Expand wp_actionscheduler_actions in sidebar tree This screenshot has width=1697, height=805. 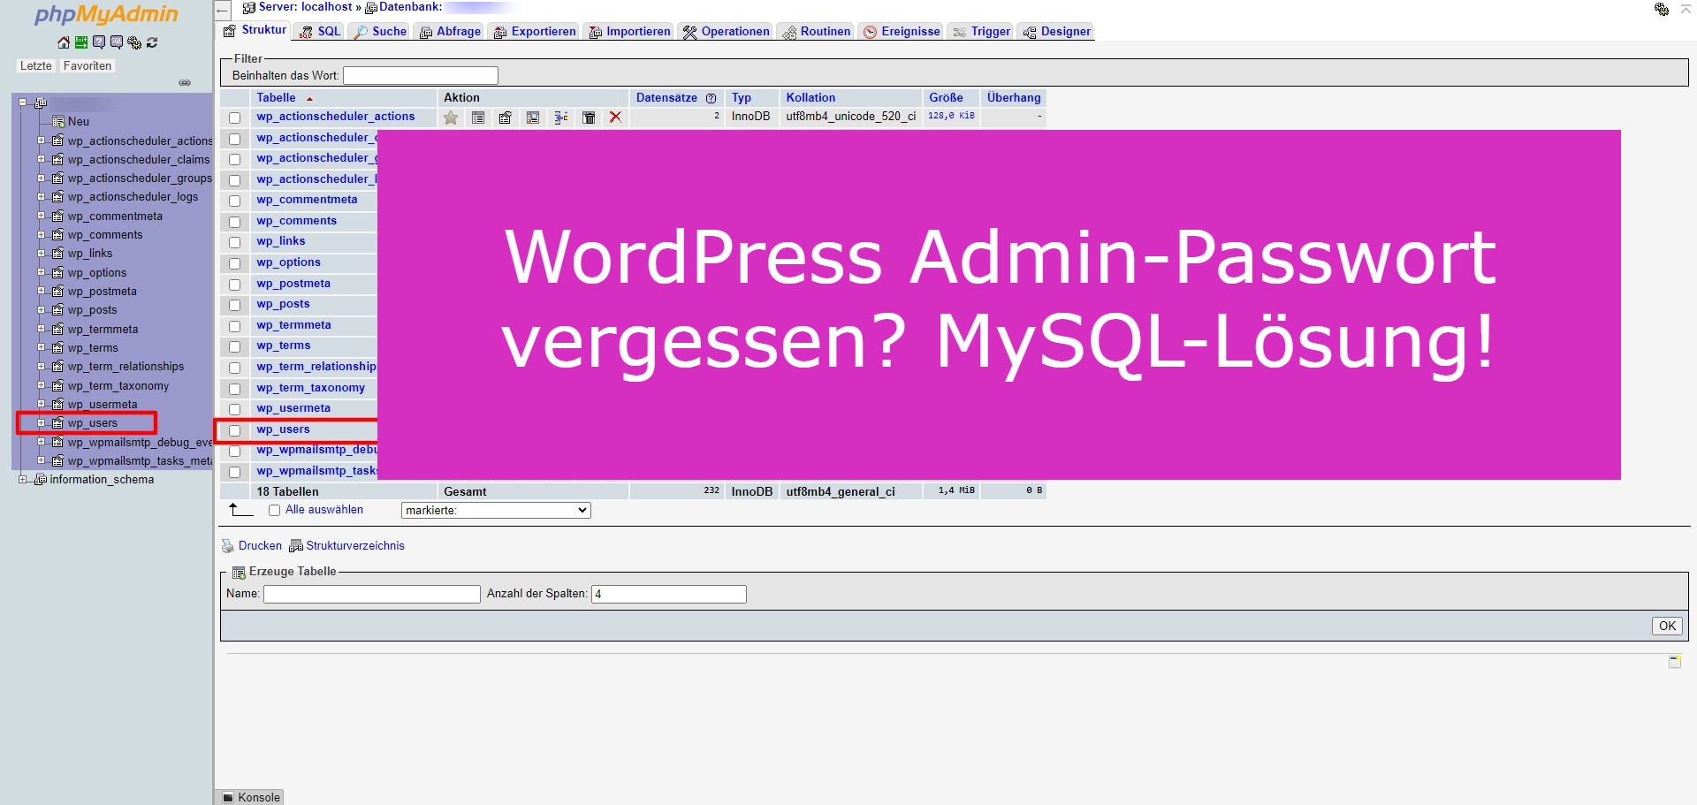(x=41, y=140)
